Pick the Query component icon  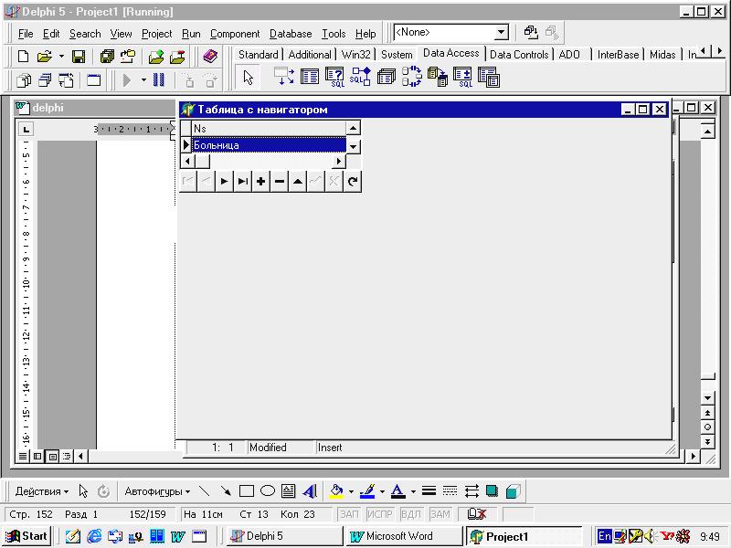pyautogui.click(x=334, y=77)
